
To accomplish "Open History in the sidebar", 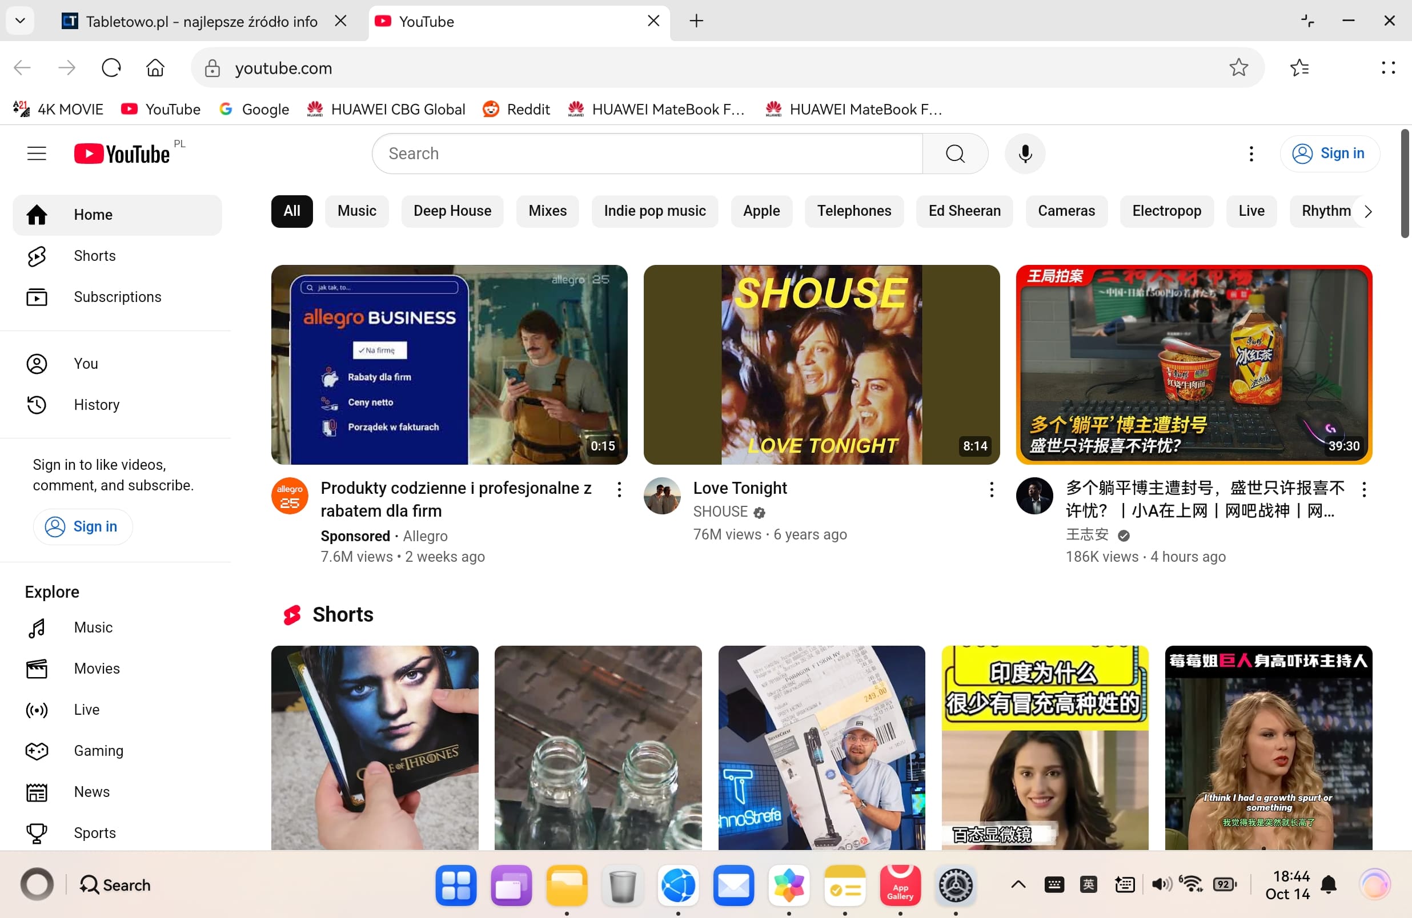I will [x=97, y=404].
